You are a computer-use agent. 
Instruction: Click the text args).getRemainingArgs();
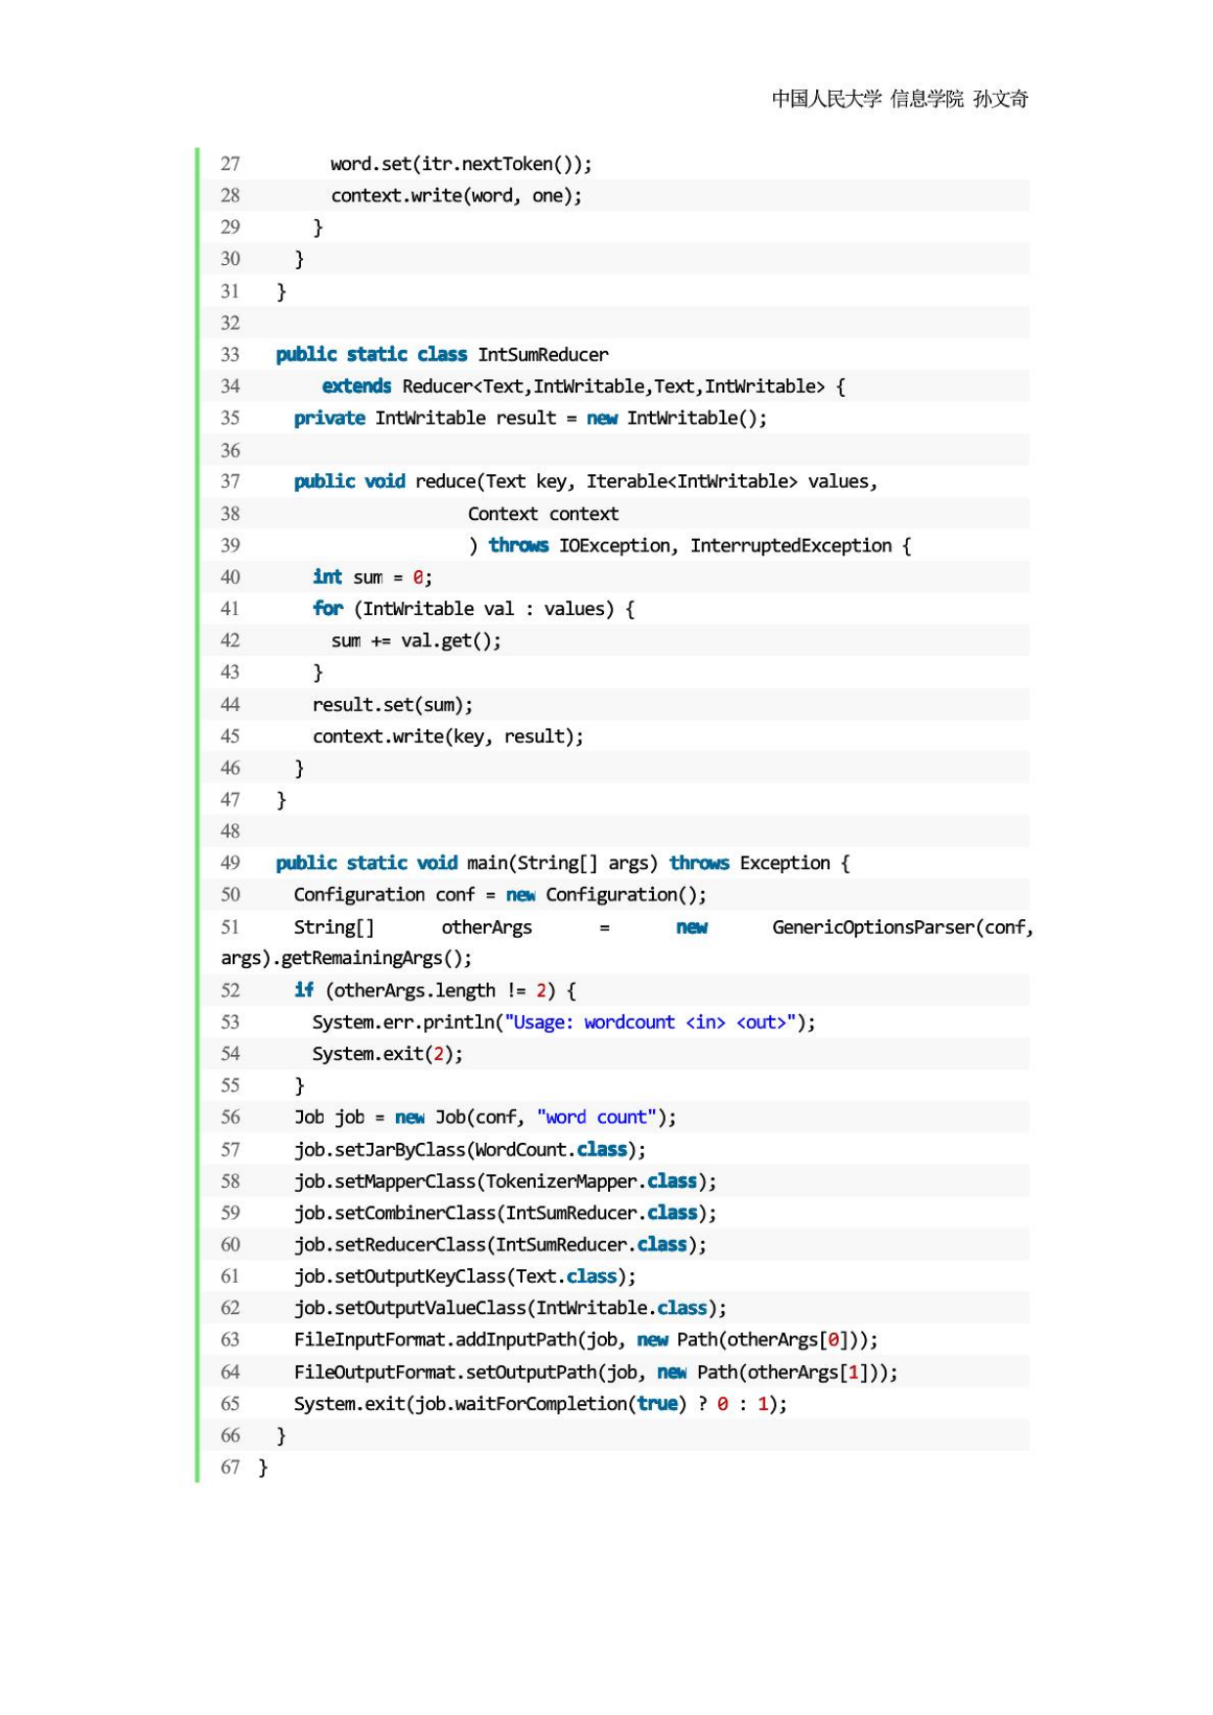346,958
